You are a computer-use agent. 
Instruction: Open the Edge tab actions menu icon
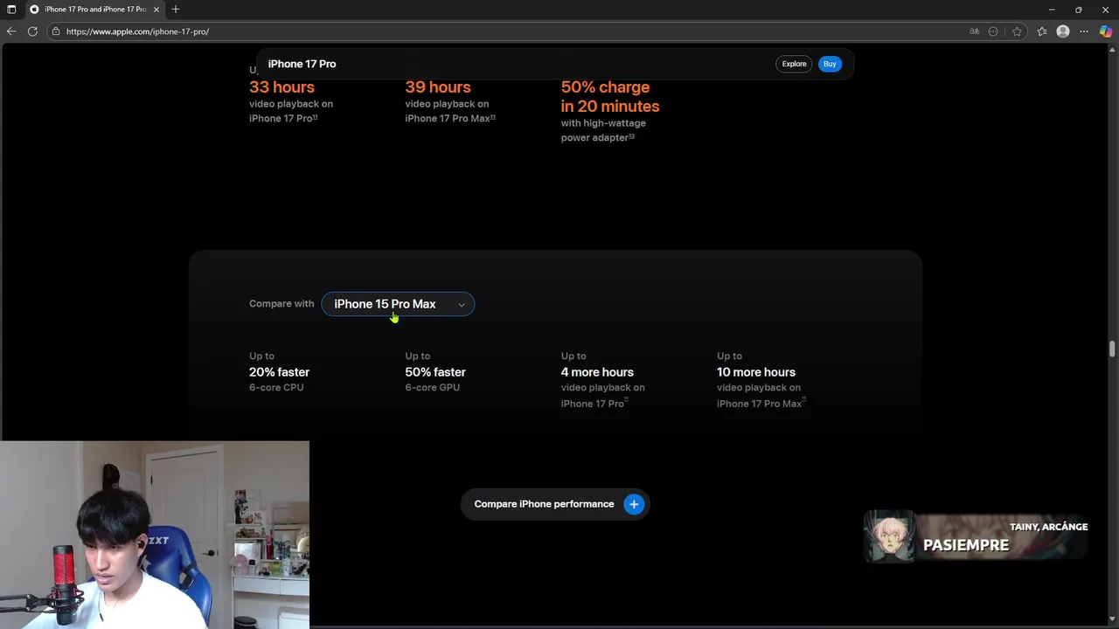pos(11,10)
